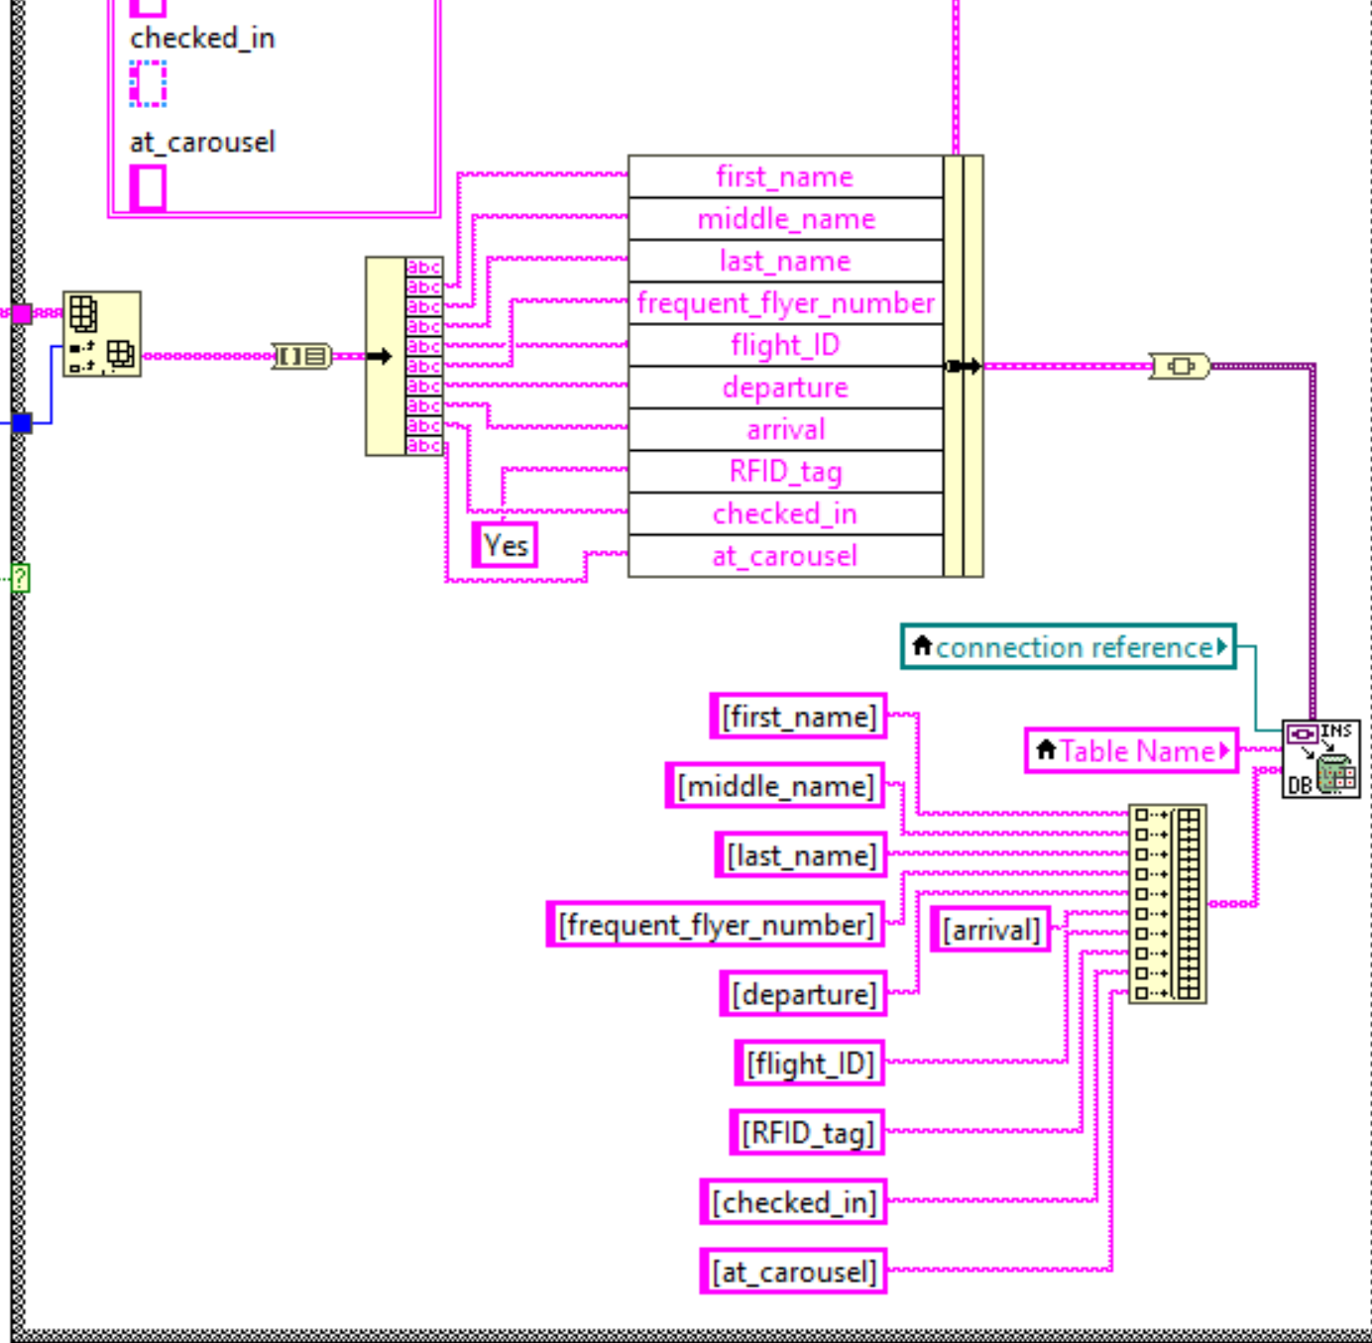Click the green question mark case selector terminal

tap(21, 578)
